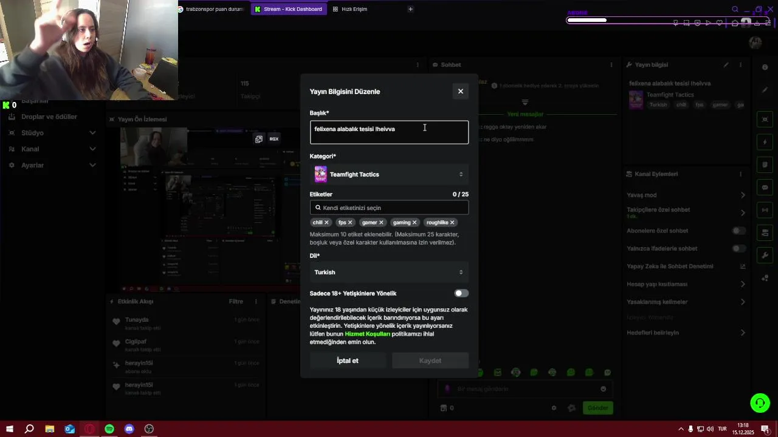
Task: Open the Windows Start menu
Action: [10, 429]
